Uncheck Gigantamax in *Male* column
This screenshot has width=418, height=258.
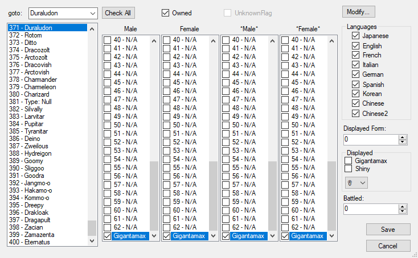click(x=226, y=236)
